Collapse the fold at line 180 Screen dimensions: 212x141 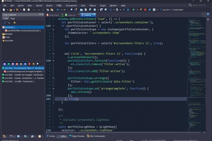click(x=53, y=26)
